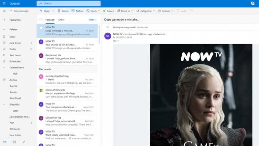Expand recipients chevron next to 'You'
Screen dimensions: 259x146
click(x=118, y=41)
